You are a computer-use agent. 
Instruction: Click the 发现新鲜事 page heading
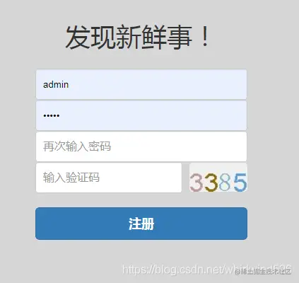pos(137,37)
